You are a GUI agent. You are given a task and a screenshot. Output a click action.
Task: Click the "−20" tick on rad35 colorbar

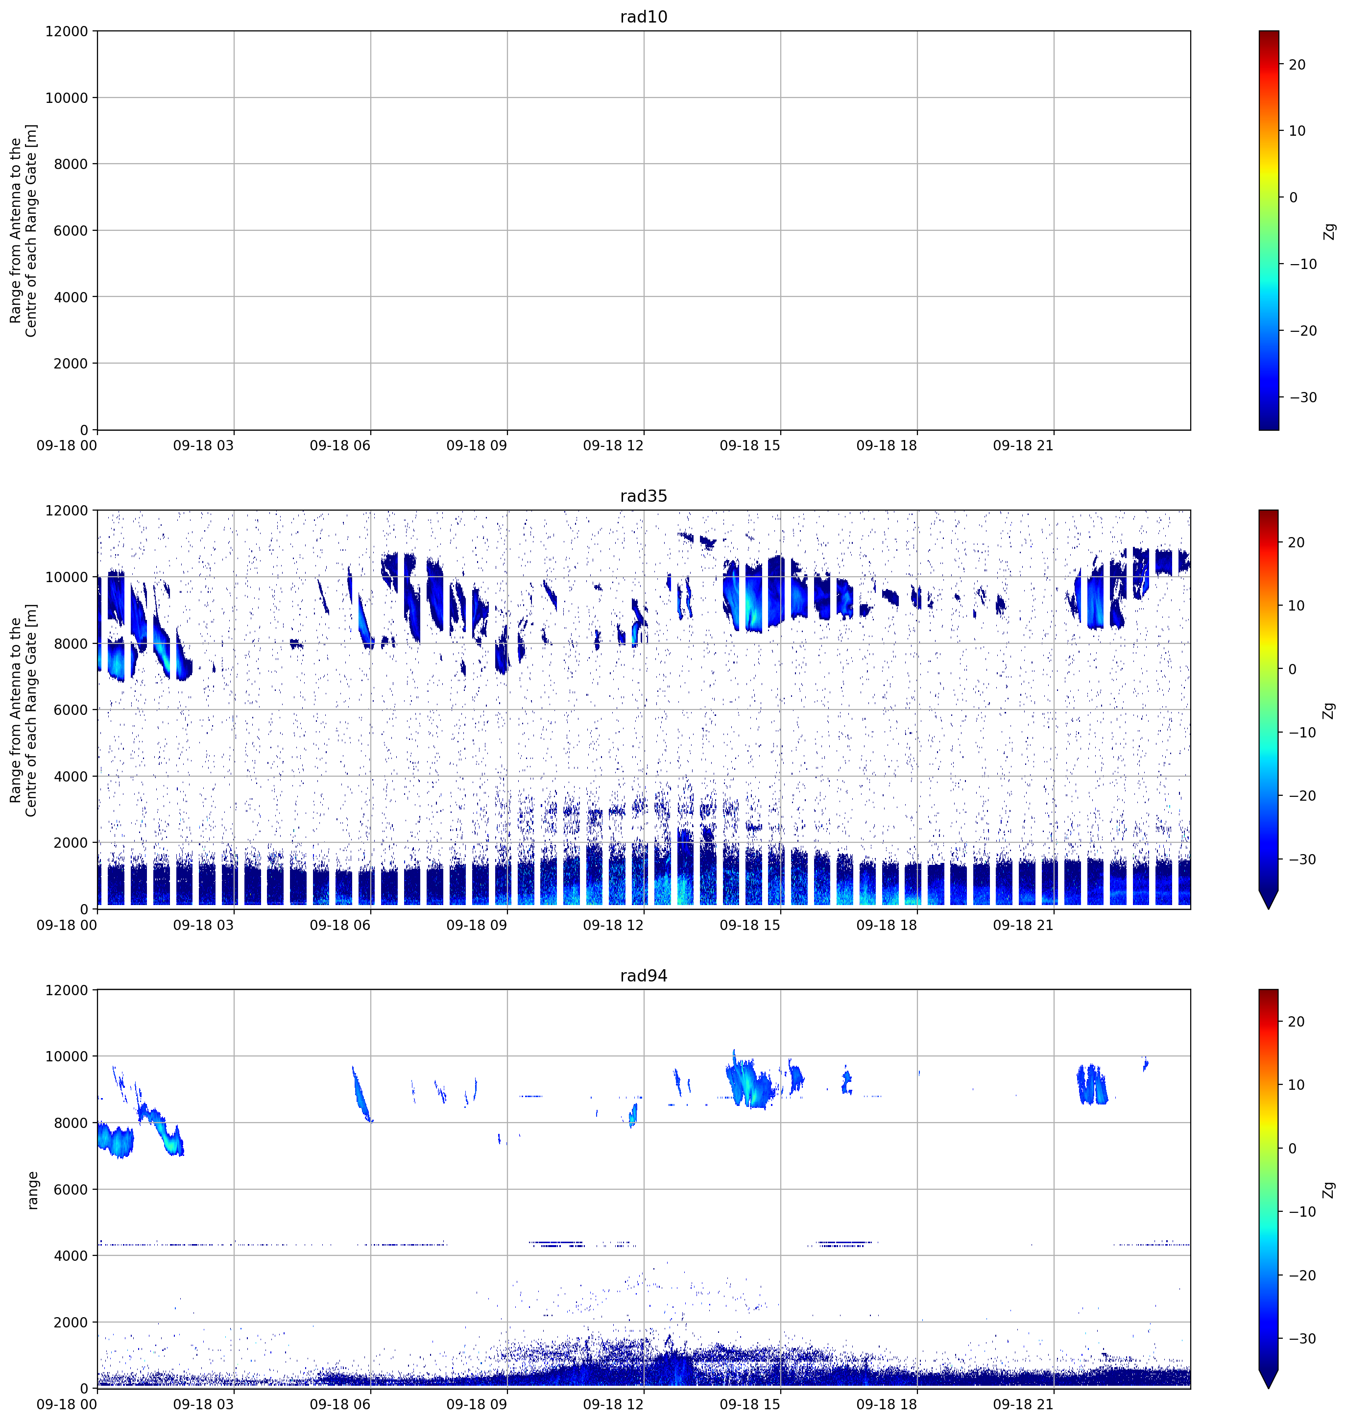click(1302, 796)
